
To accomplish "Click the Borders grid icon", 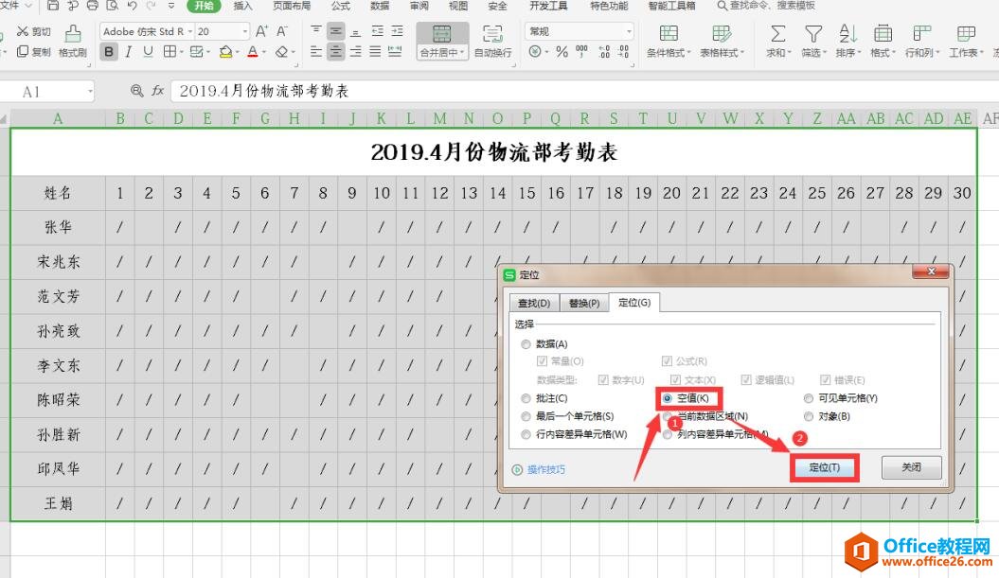I will tap(169, 52).
